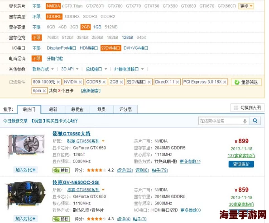Remove the PCI Express 3.0 16X tag
This screenshot has width=269, height=223.
pos(225,82)
